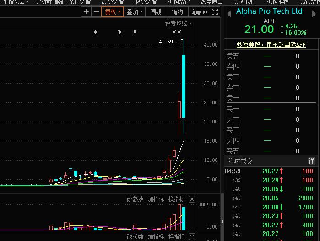Click the 4006.00 volume axis label

[x=208, y=204]
